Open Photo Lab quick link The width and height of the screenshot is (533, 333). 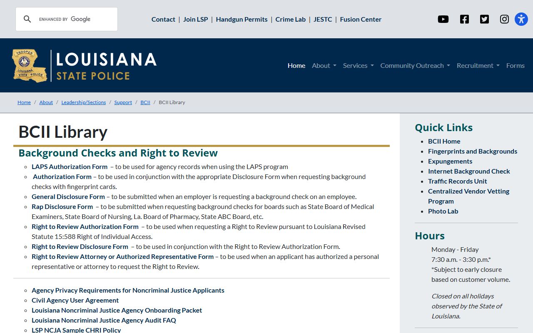(x=443, y=211)
